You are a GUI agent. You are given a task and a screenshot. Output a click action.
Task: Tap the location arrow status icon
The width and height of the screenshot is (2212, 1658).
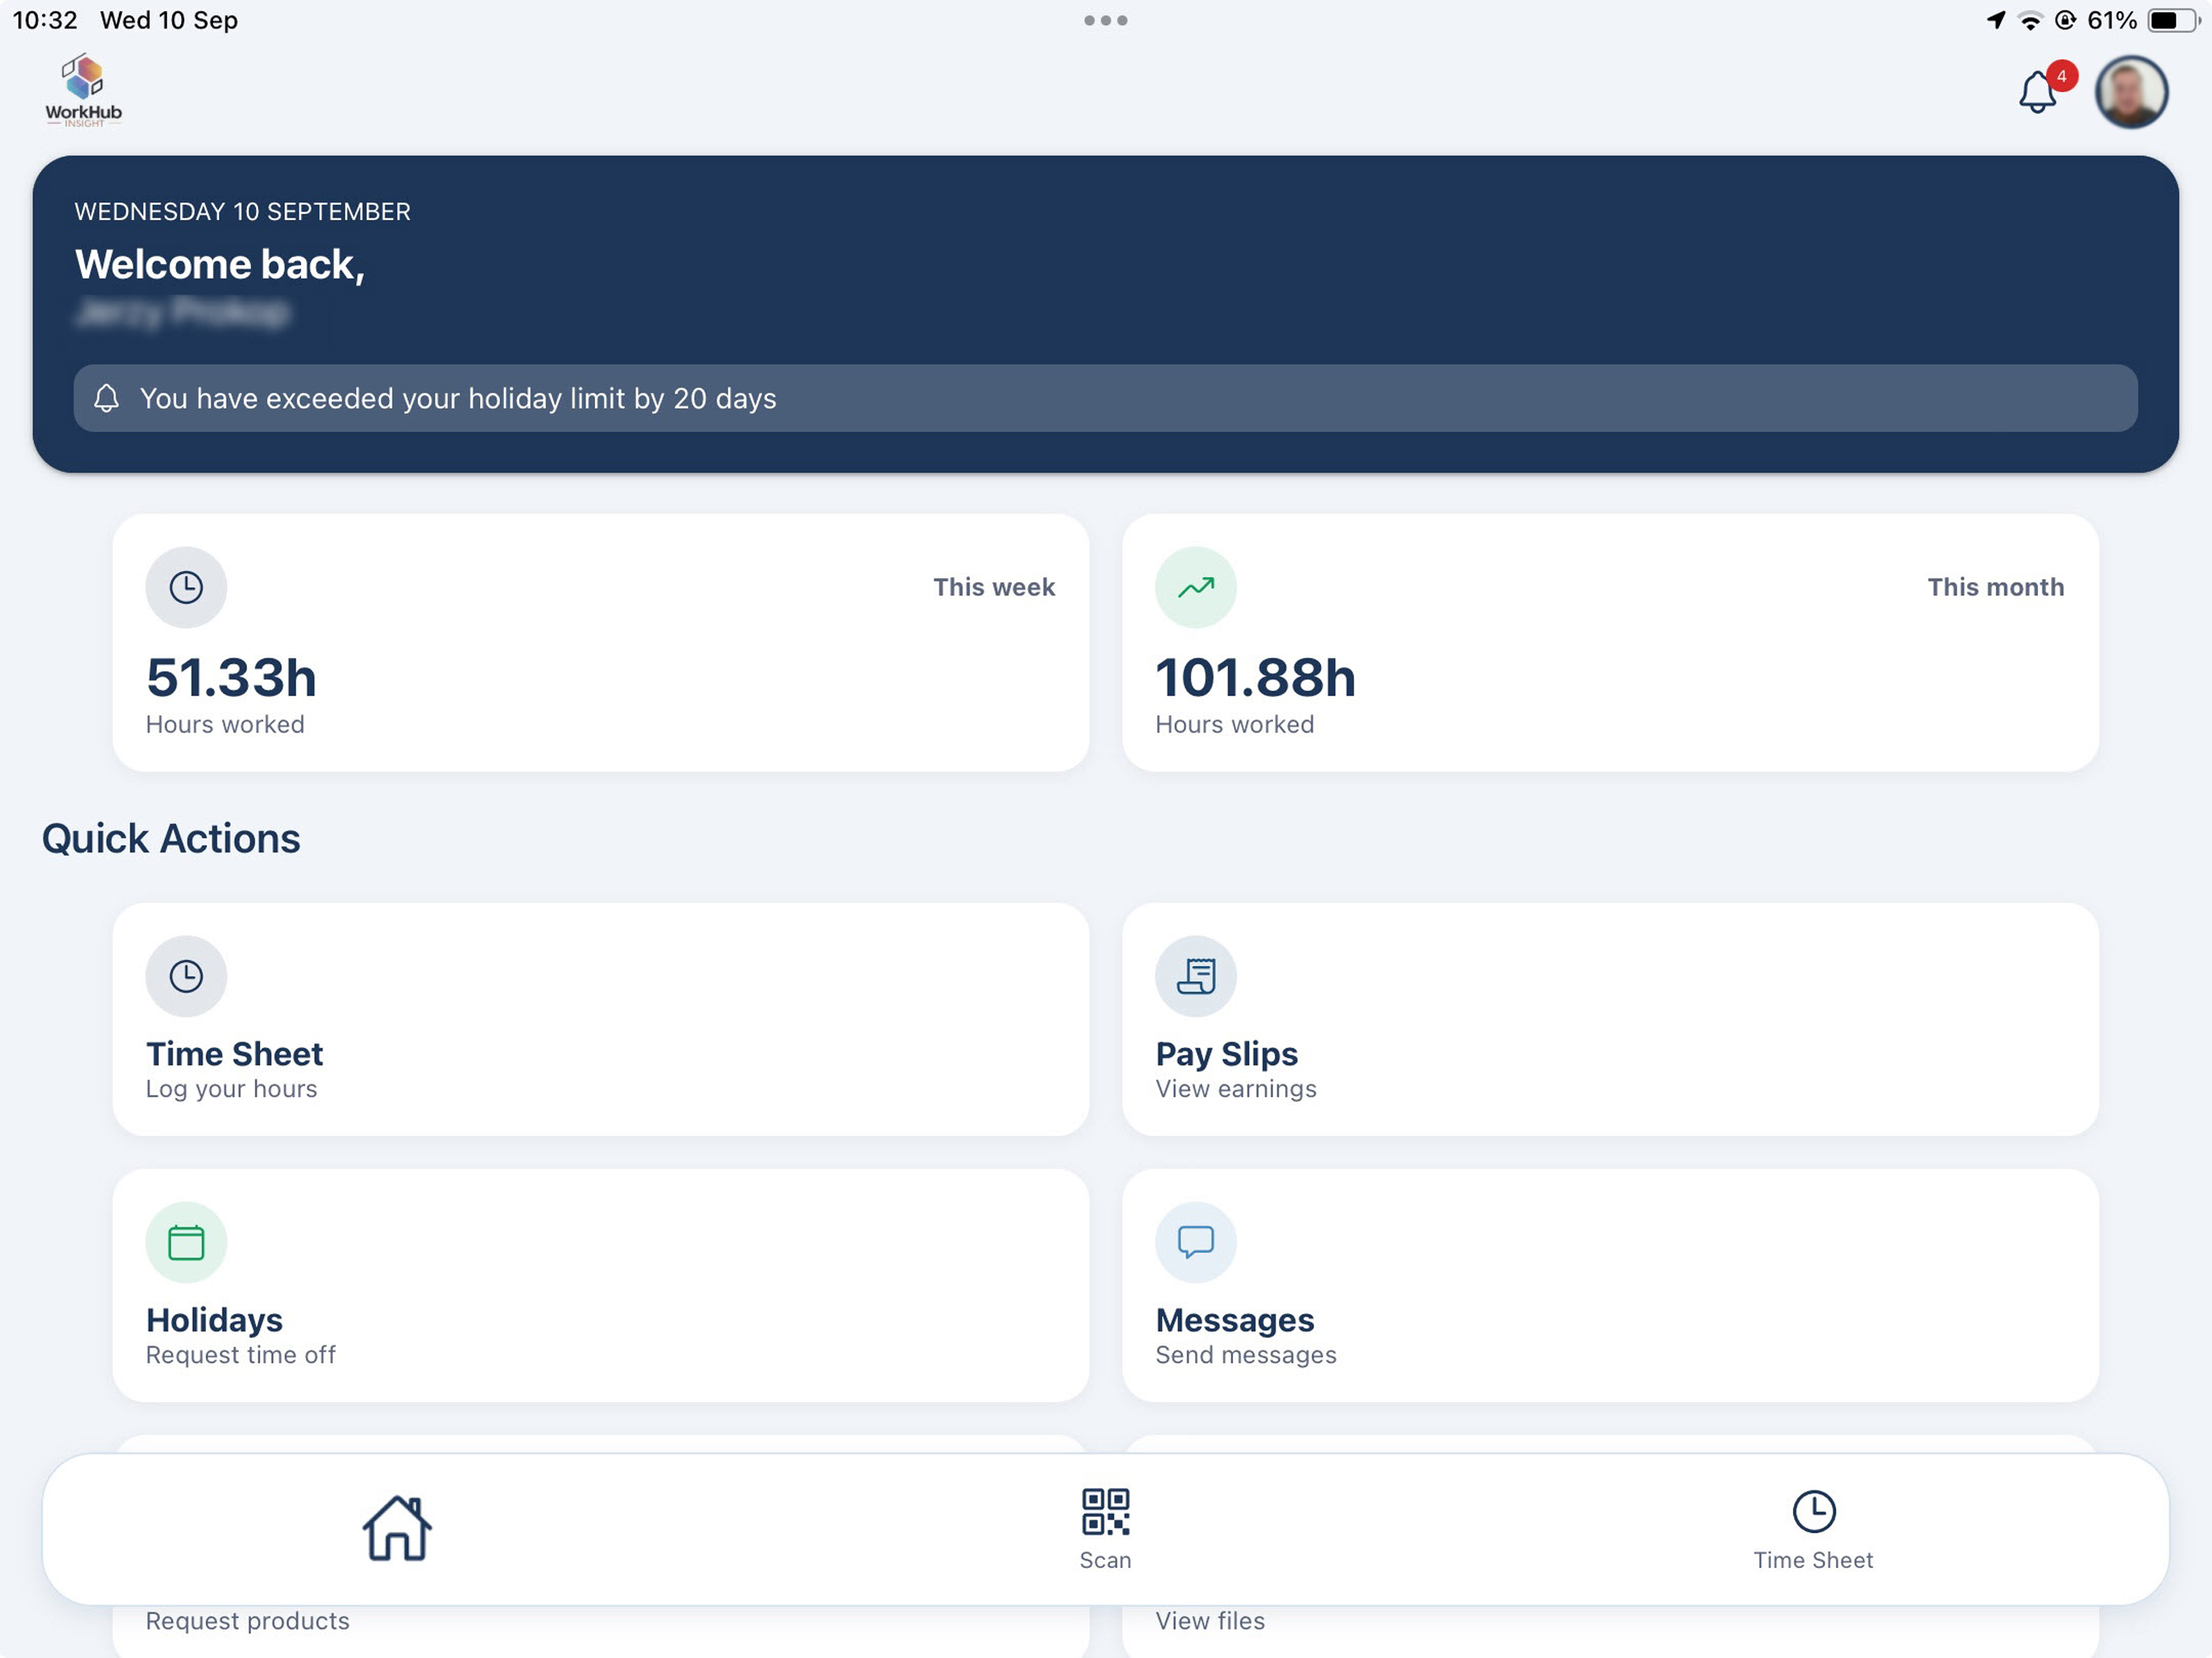click(1996, 20)
